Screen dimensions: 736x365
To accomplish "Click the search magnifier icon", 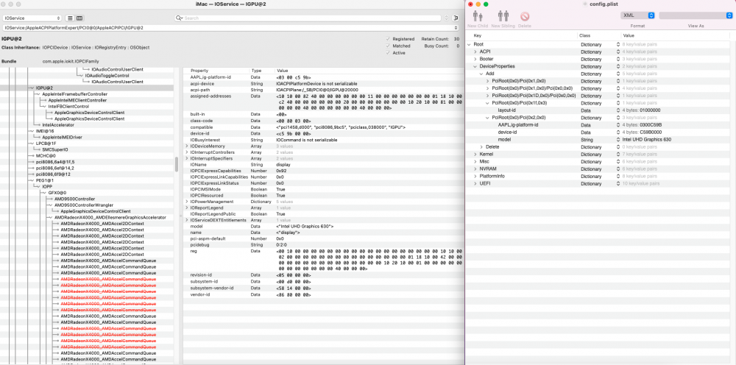I will click(180, 18).
